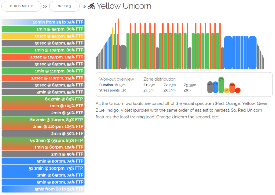Click the cyclist icon beside Yellow Unicorn
Image resolution: width=275 pixels, height=195 pixels.
(91, 6)
